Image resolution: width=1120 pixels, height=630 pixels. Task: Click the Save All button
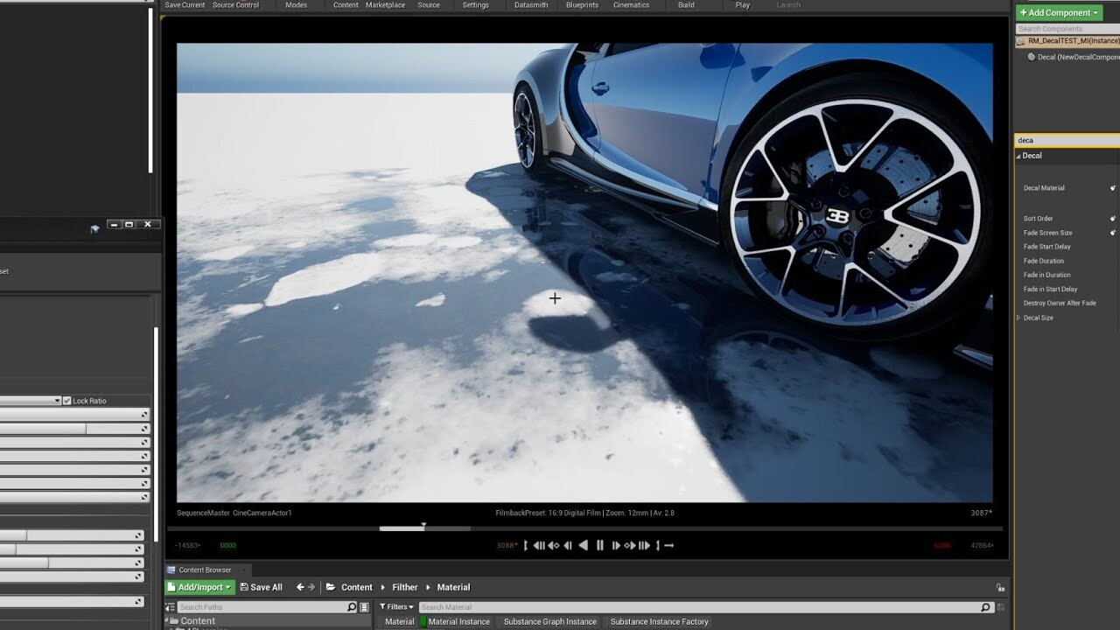pyautogui.click(x=261, y=586)
